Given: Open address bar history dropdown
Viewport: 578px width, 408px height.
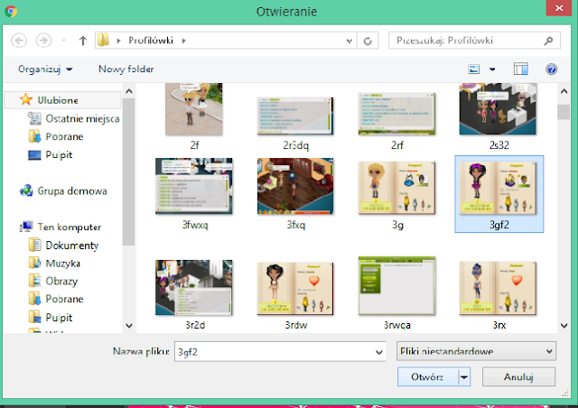Looking at the screenshot, I should 350,41.
